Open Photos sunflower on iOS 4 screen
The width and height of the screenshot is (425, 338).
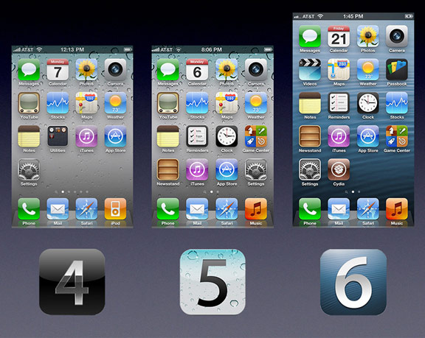click(x=86, y=69)
